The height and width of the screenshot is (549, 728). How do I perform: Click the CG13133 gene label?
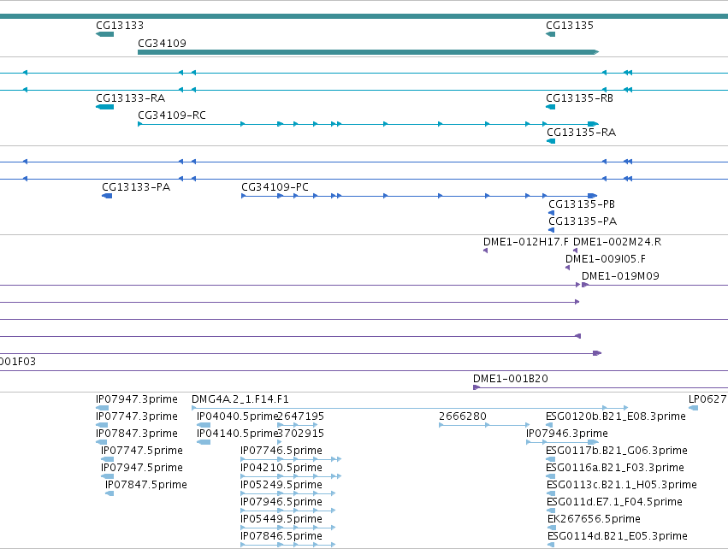[120, 26]
